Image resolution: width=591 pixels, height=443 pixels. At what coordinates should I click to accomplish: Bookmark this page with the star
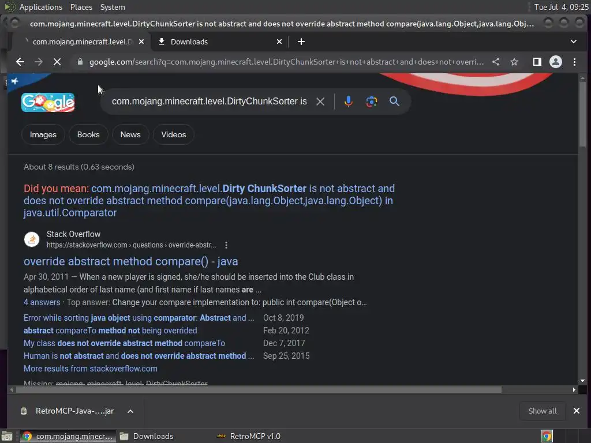click(x=514, y=62)
